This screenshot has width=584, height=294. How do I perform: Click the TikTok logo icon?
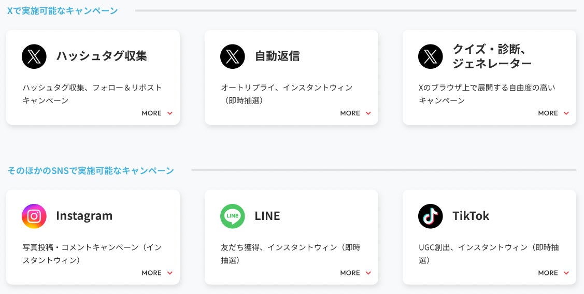click(x=431, y=216)
